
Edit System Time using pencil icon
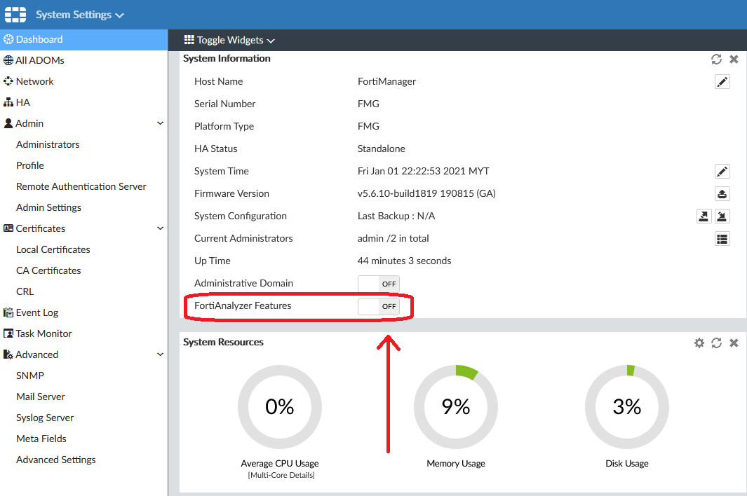[722, 172]
